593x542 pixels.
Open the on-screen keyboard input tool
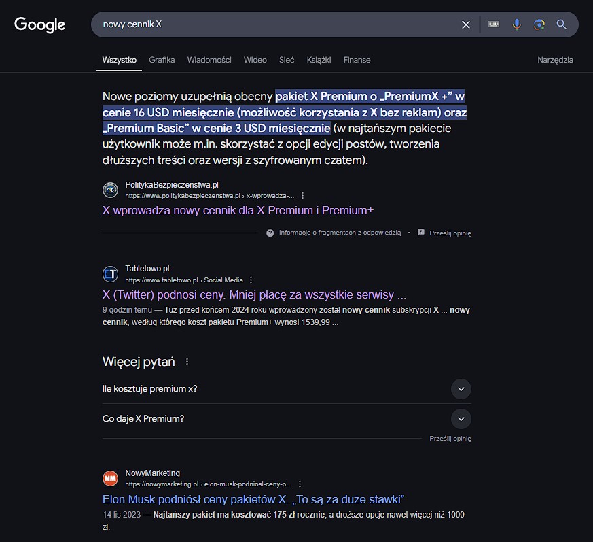pyautogui.click(x=494, y=24)
